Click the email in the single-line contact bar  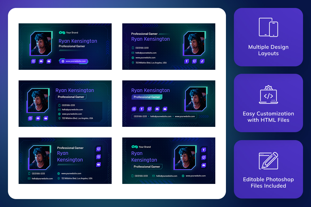161,116
